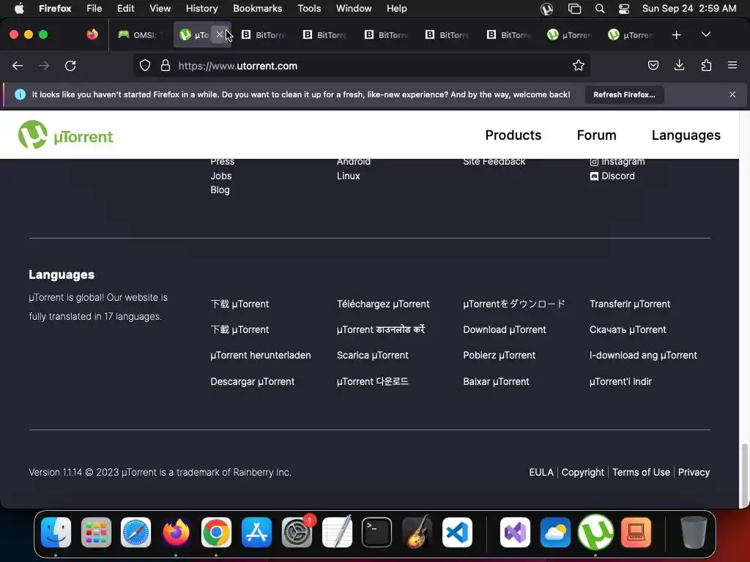Launch Google Chrome from the Dock

click(x=216, y=532)
